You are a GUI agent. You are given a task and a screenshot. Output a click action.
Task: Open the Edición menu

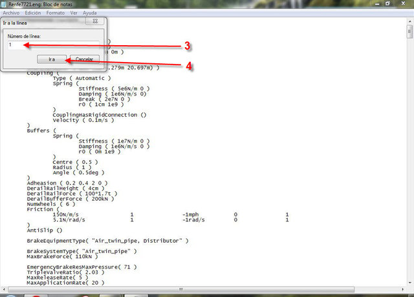pyautogui.click(x=33, y=12)
